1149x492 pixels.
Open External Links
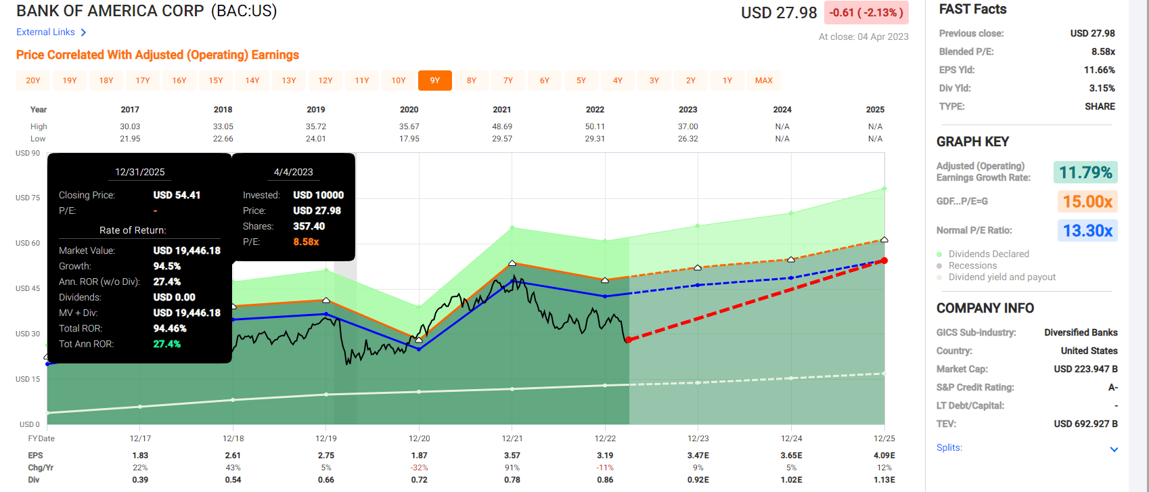click(x=45, y=32)
